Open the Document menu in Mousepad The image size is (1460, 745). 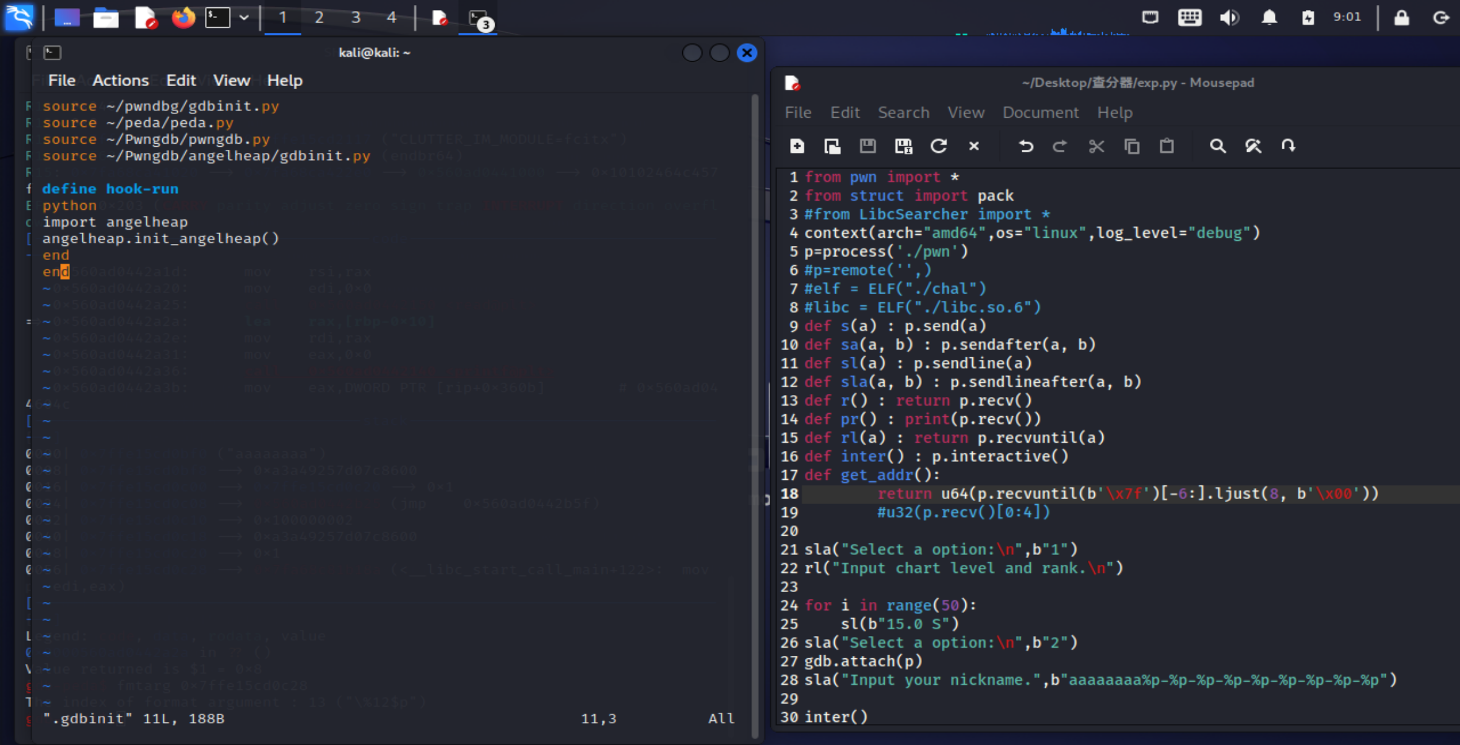click(x=1040, y=113)
